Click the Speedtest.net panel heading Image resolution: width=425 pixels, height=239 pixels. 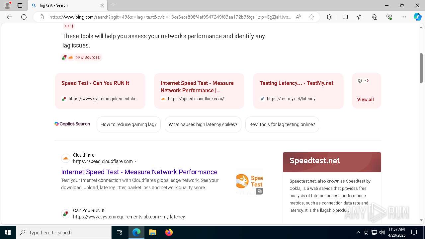coord(314,161)
